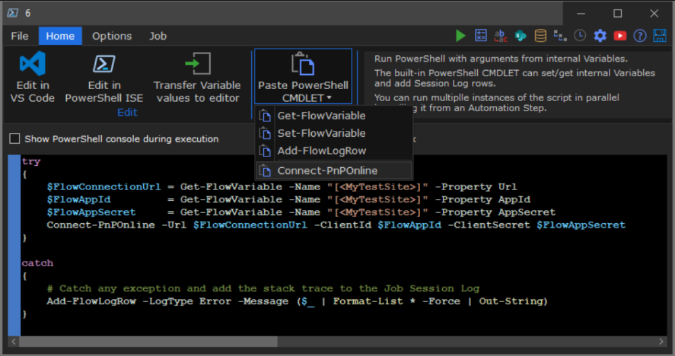Click the clock schedule icon
The height and width of the screenshot is (356, 675).
(x=580, y=36)
